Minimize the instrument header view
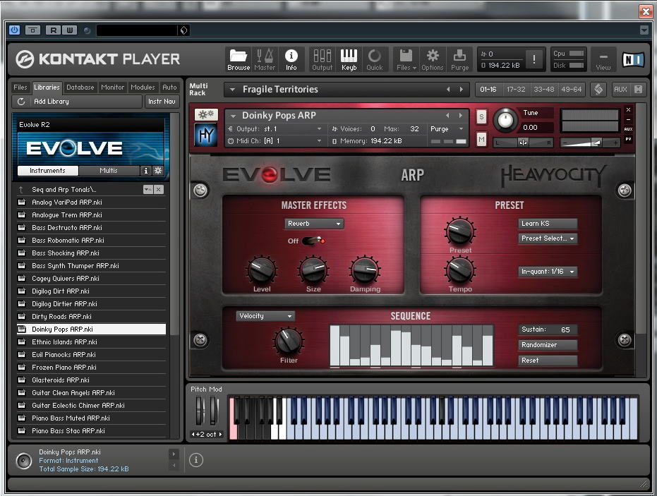This screenshot has height=496, width=657. [628, 119]
